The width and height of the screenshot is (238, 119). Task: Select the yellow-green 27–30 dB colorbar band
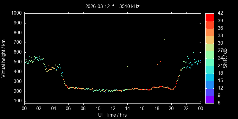[x=210, y=47]
